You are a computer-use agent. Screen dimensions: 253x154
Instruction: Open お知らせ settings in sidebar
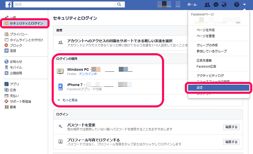click(16, 62)
